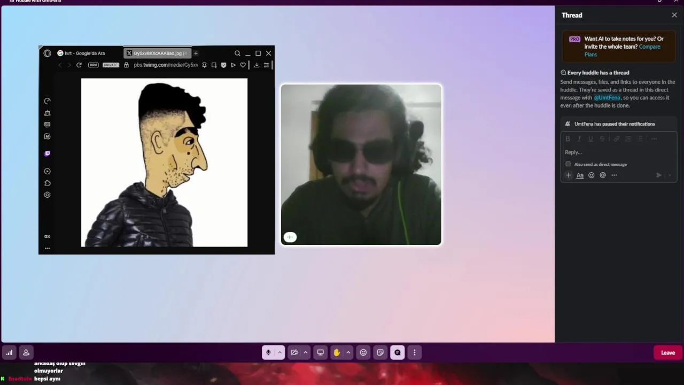Open Opera sidebar settings gear
The width and height of the screenshot is (684, 385).
[47, 195]
